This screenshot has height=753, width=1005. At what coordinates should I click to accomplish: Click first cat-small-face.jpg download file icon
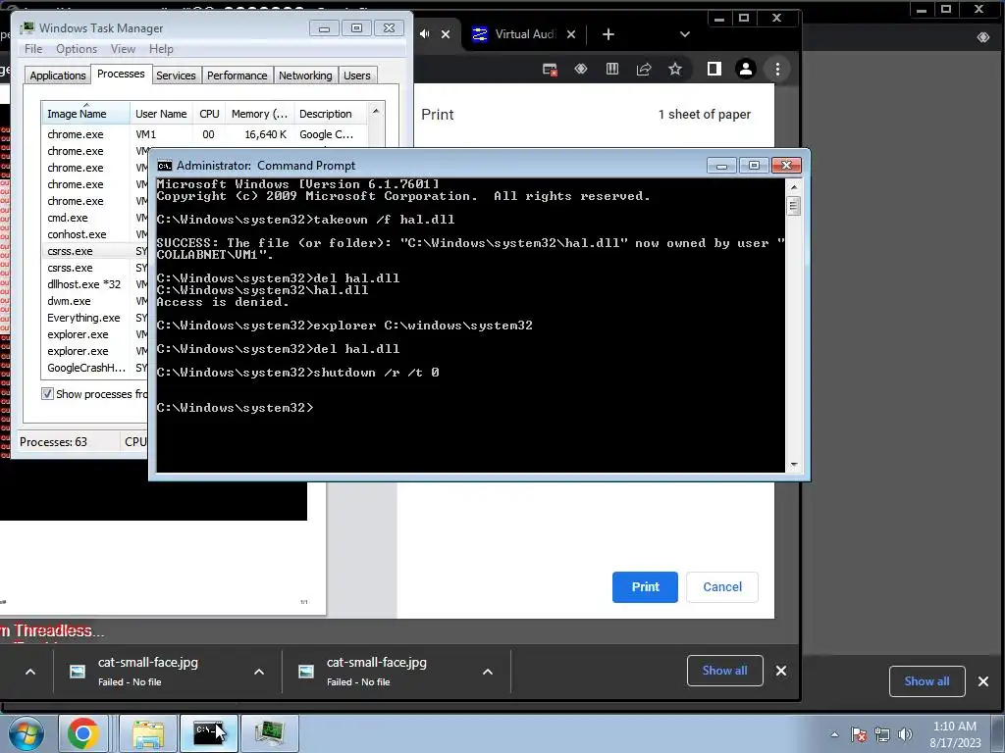pyautogui.click(x=78, y=671)
